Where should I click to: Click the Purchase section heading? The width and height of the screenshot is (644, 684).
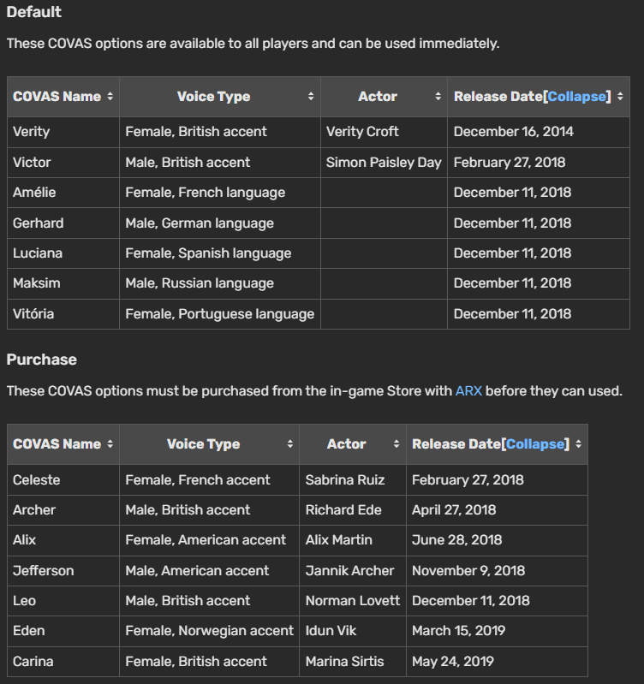pos(41,360)
